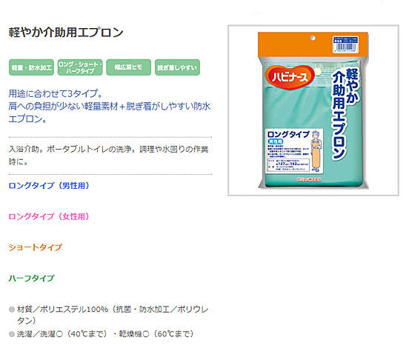Click the 幅広肩ヒモ feature badge
This screenshot has width=406, height=351.
(128, 67)
